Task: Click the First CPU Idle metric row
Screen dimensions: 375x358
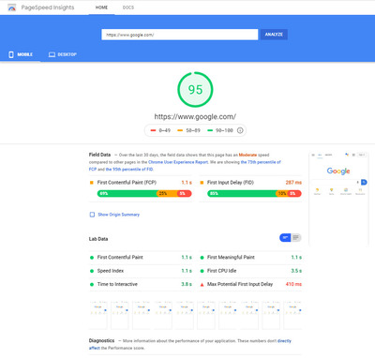Action: (250, 271)
